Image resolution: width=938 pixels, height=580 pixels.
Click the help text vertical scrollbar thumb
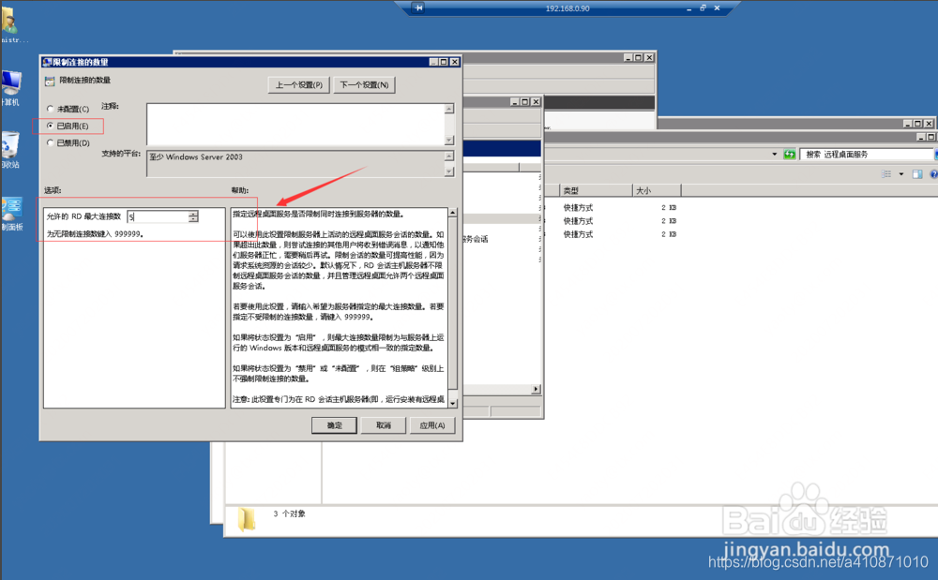pyautogui.click(x=453, y=304)
